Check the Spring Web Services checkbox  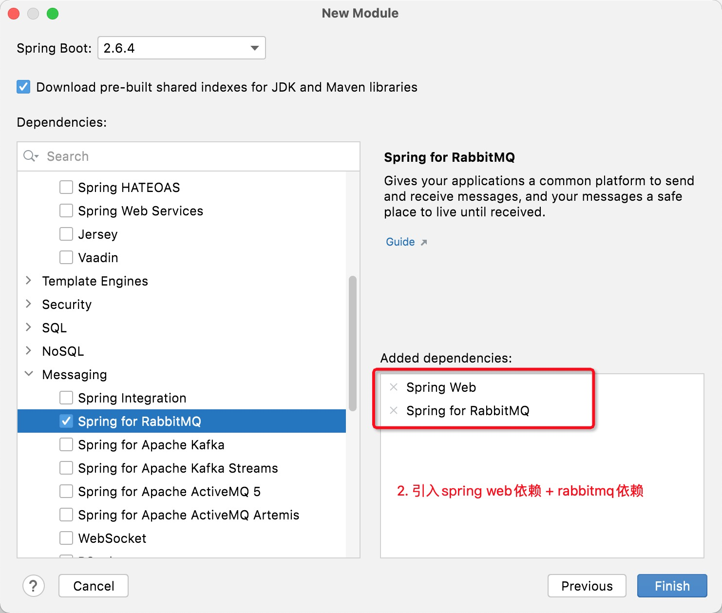[66, 211]
